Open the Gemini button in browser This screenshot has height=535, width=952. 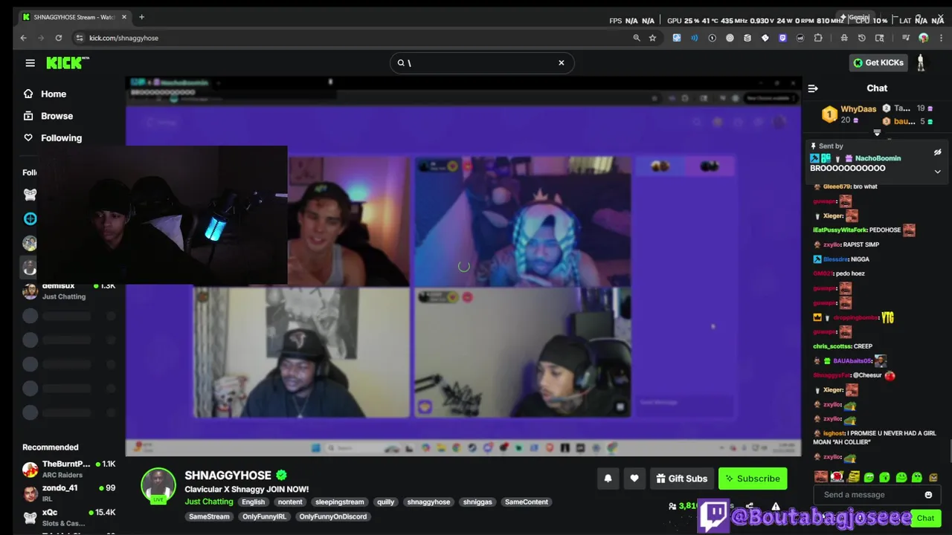click(x=855, y=17)
